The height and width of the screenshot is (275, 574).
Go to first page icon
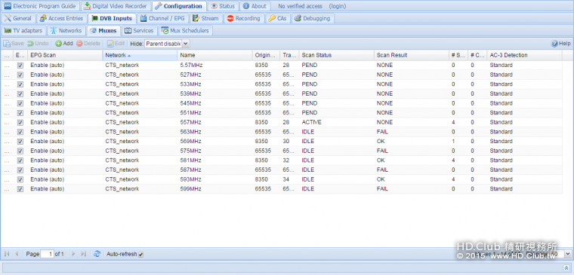(x=7, y=254)
